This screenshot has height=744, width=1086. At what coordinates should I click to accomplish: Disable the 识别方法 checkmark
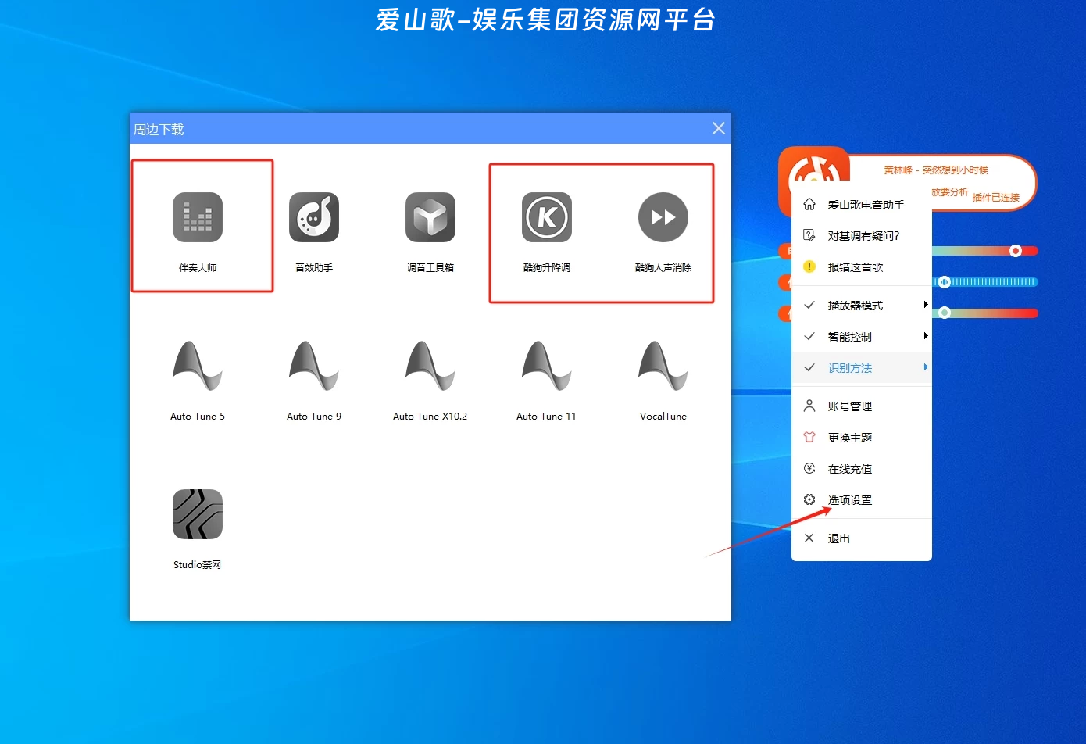point(809,367)
